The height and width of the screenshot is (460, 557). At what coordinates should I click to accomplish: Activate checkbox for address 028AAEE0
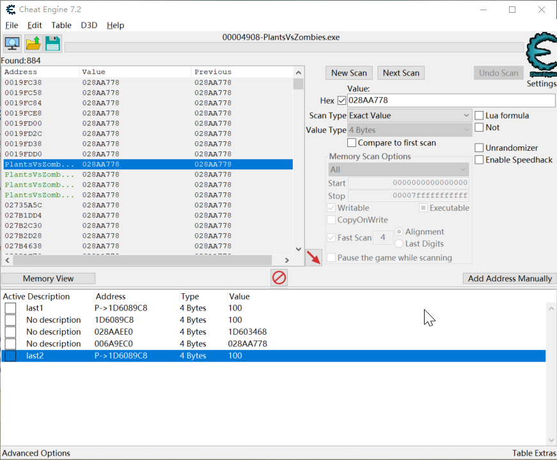10,332
